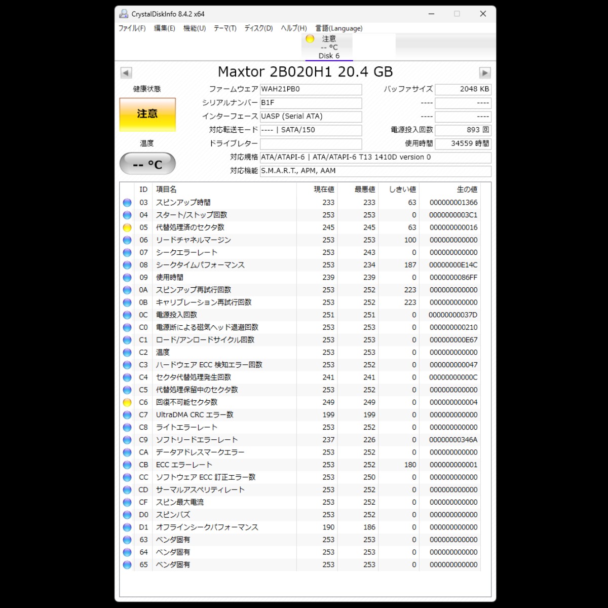This screenshot has width=608, height=608.
Task: Click the blue status dot for attribute 0C
Action: (x=127, y=315)
